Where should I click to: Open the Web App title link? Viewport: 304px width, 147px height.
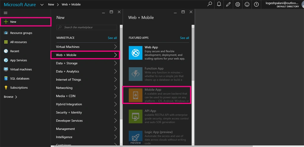[151, 47]
